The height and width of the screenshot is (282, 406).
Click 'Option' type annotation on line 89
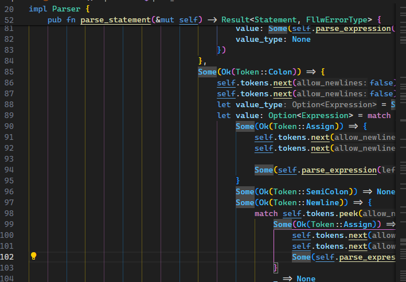coord(283,116)
